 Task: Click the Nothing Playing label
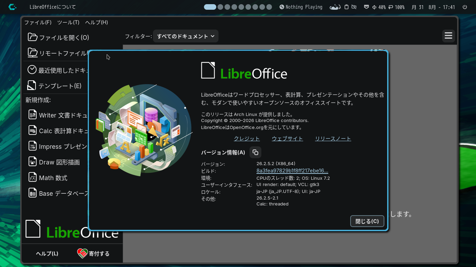(x=304, y=7)
